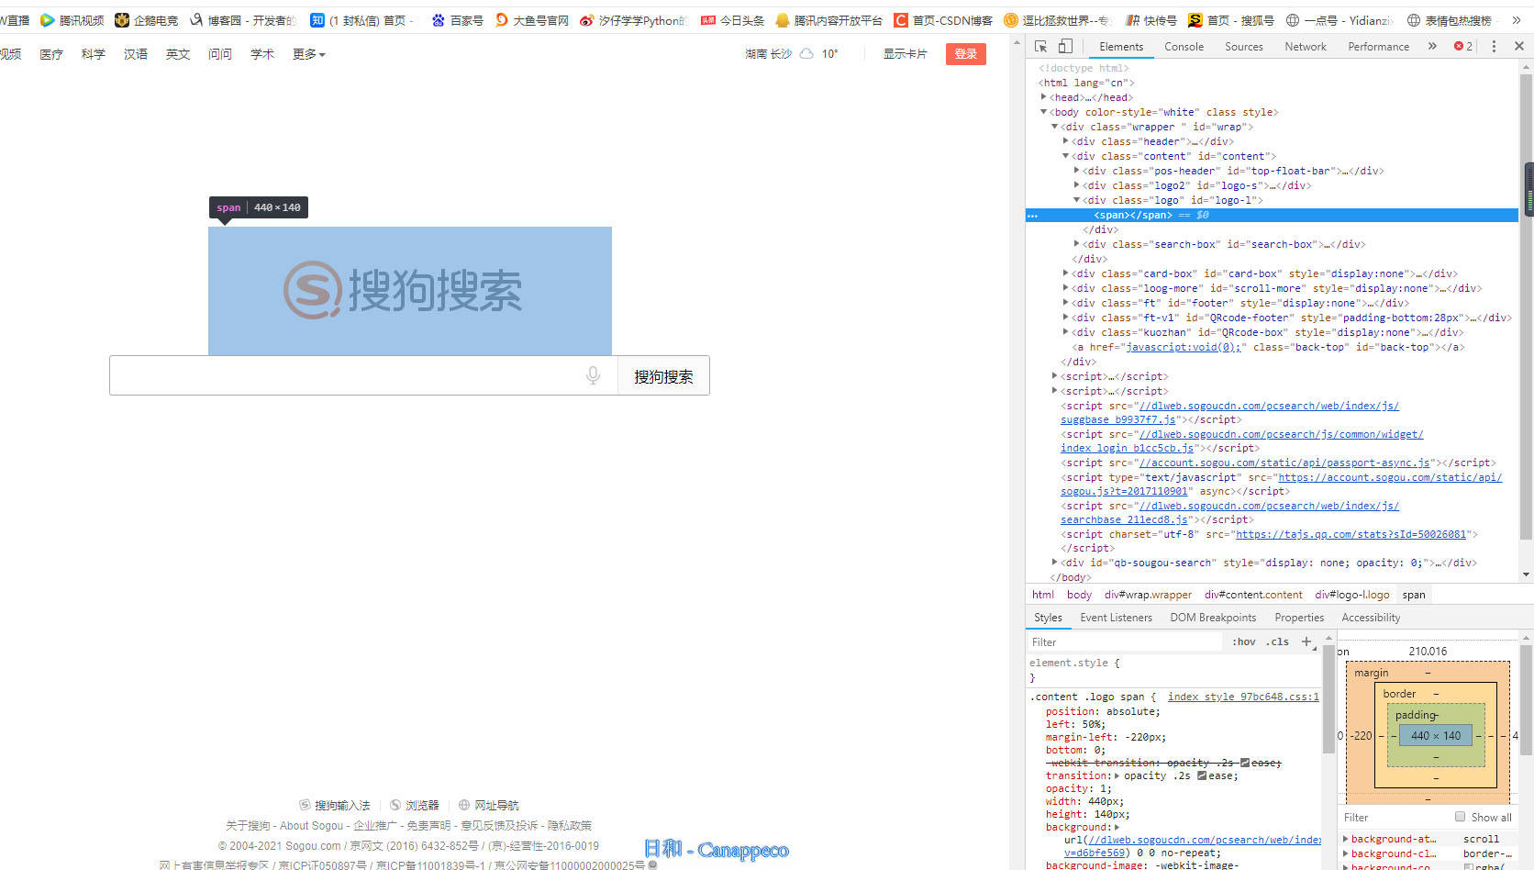Open the 更多 dropdown in Sogou nav
1534x870 pixels.
click(308, 54)
